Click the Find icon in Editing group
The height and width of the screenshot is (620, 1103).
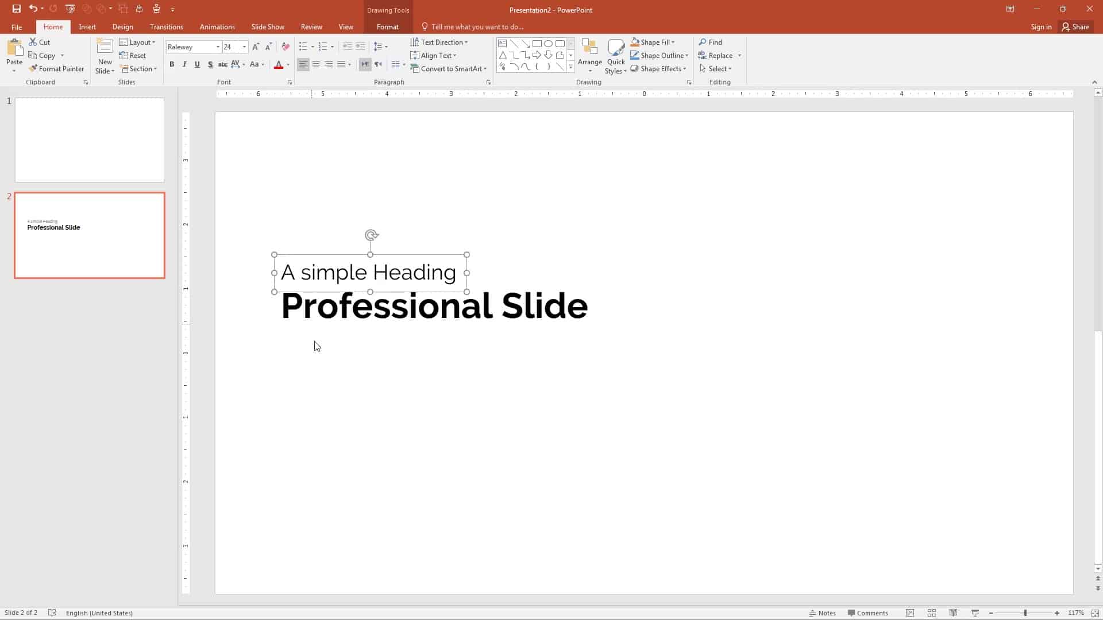711,42
